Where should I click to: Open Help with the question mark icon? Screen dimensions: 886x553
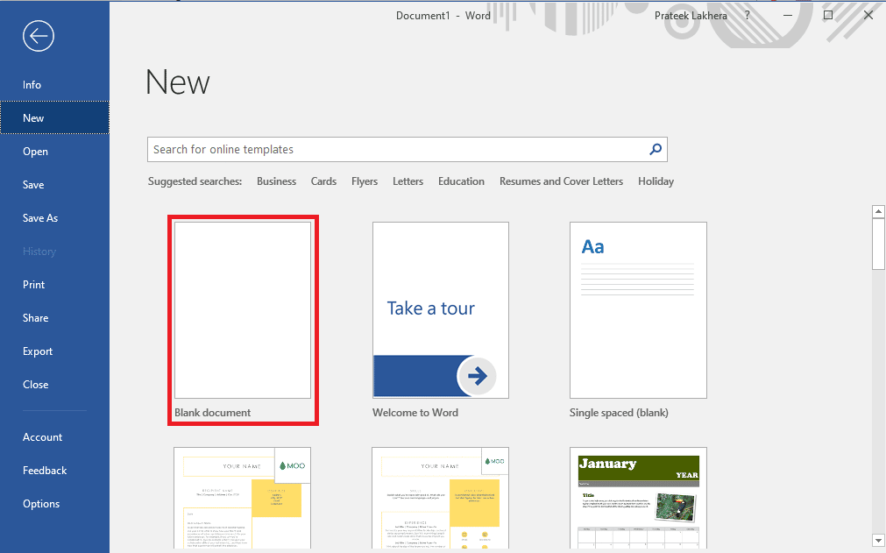[x=746, y=15]
